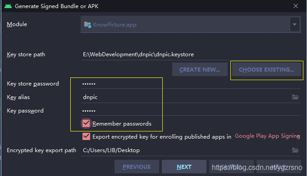The width and height of the screenshot is (307, 176).
Task: Browse key aliases with the folder icon
Action: 295,97
